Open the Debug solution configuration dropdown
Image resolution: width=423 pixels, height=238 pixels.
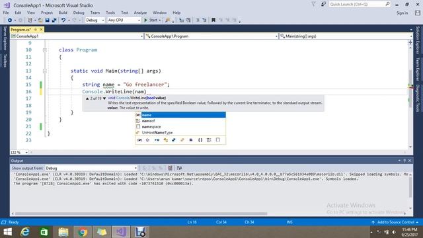[95, 20]
